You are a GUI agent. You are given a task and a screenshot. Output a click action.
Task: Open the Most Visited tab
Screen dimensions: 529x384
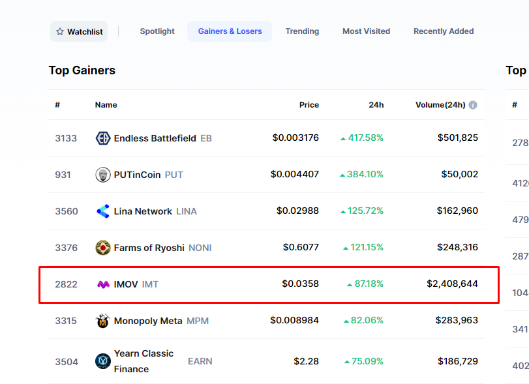[367, 31]
